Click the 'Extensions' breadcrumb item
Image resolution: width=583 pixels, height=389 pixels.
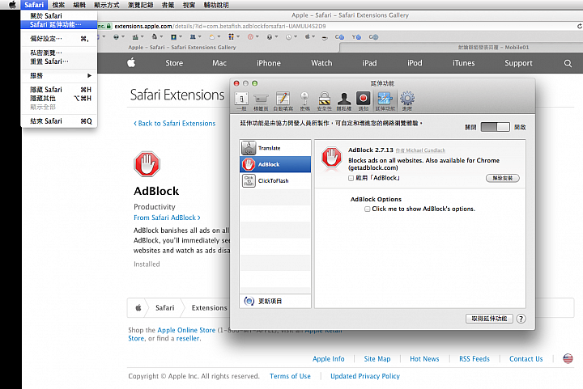210,307
